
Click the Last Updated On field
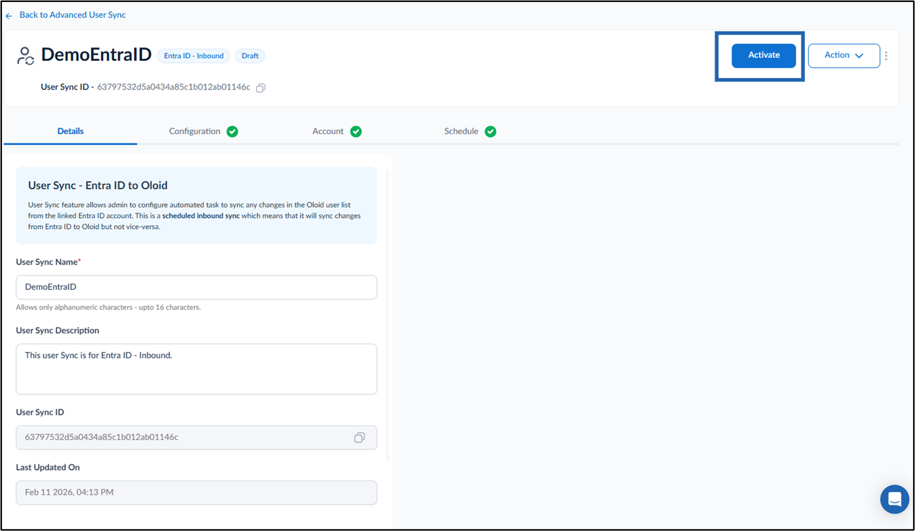(196, 492)
